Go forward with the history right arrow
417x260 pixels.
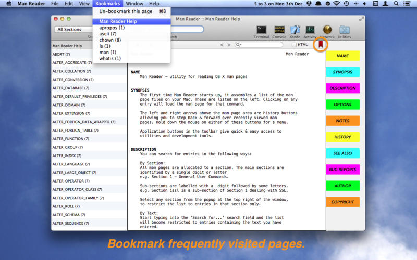[x=229, y=45]
